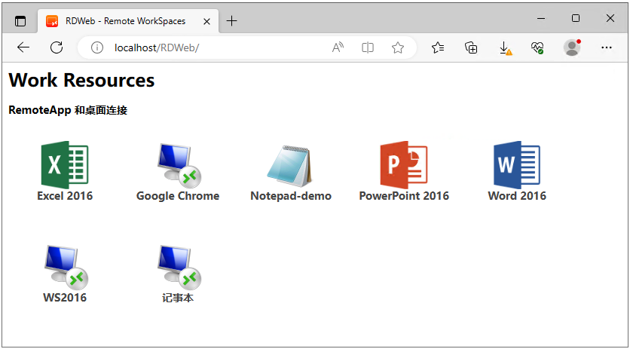Click the Google Chrome label text
This screenshot has height=349, width=630.
(x=178, y=196)
